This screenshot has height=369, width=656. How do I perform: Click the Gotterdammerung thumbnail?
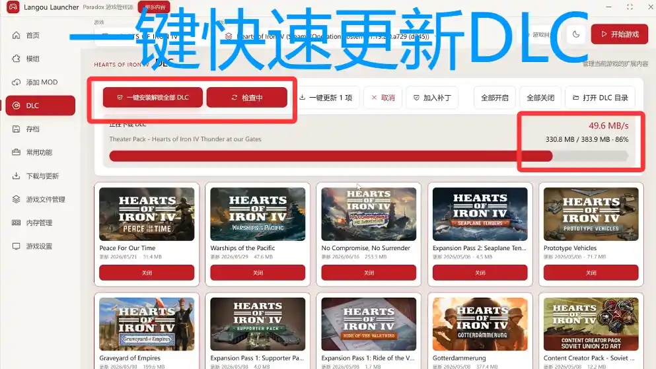480,324
